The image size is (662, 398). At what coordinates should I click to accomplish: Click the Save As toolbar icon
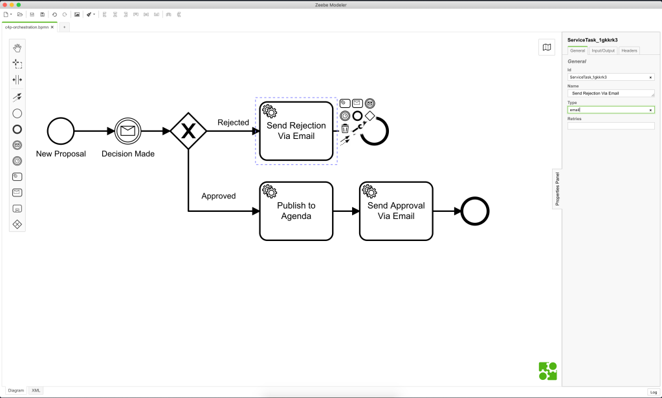(42, 14)
